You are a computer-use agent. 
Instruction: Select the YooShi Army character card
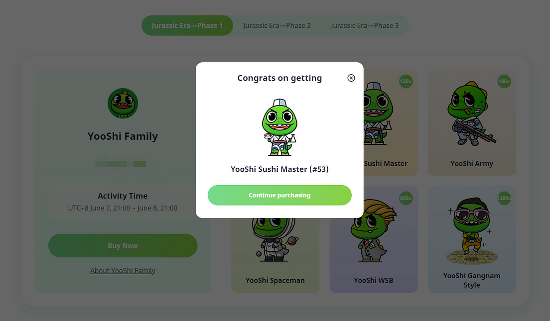point(472,122)
